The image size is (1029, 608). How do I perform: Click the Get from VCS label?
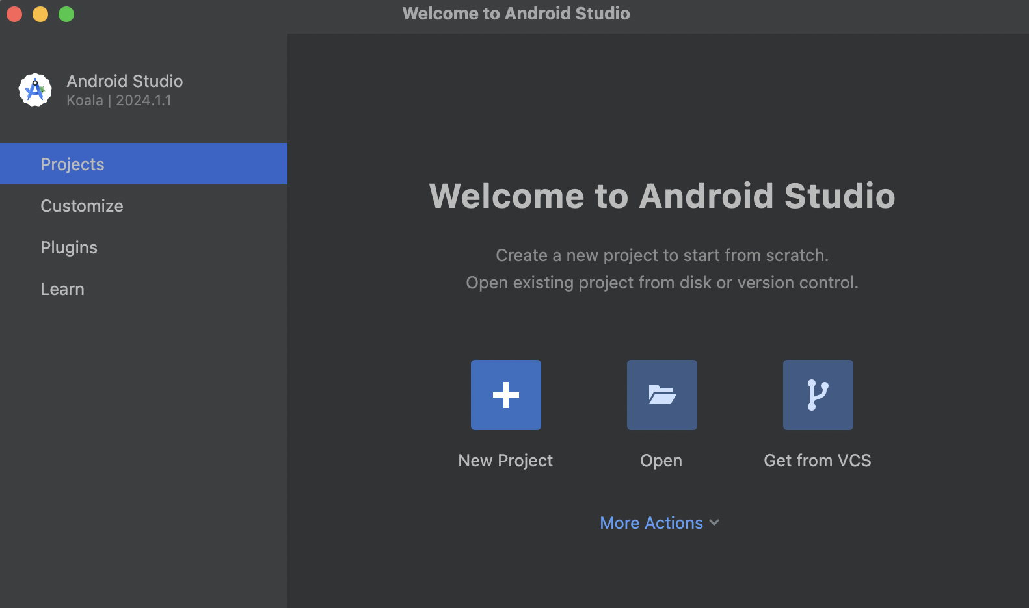tap(818, 461)
